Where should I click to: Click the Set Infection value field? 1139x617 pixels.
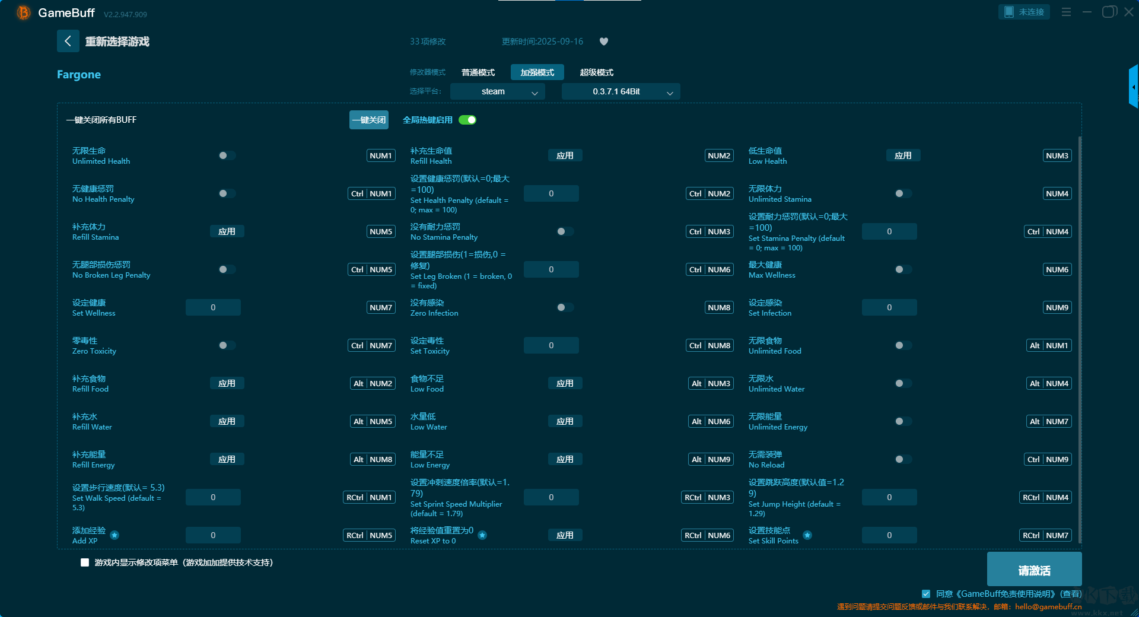click(x=889, y=307)
